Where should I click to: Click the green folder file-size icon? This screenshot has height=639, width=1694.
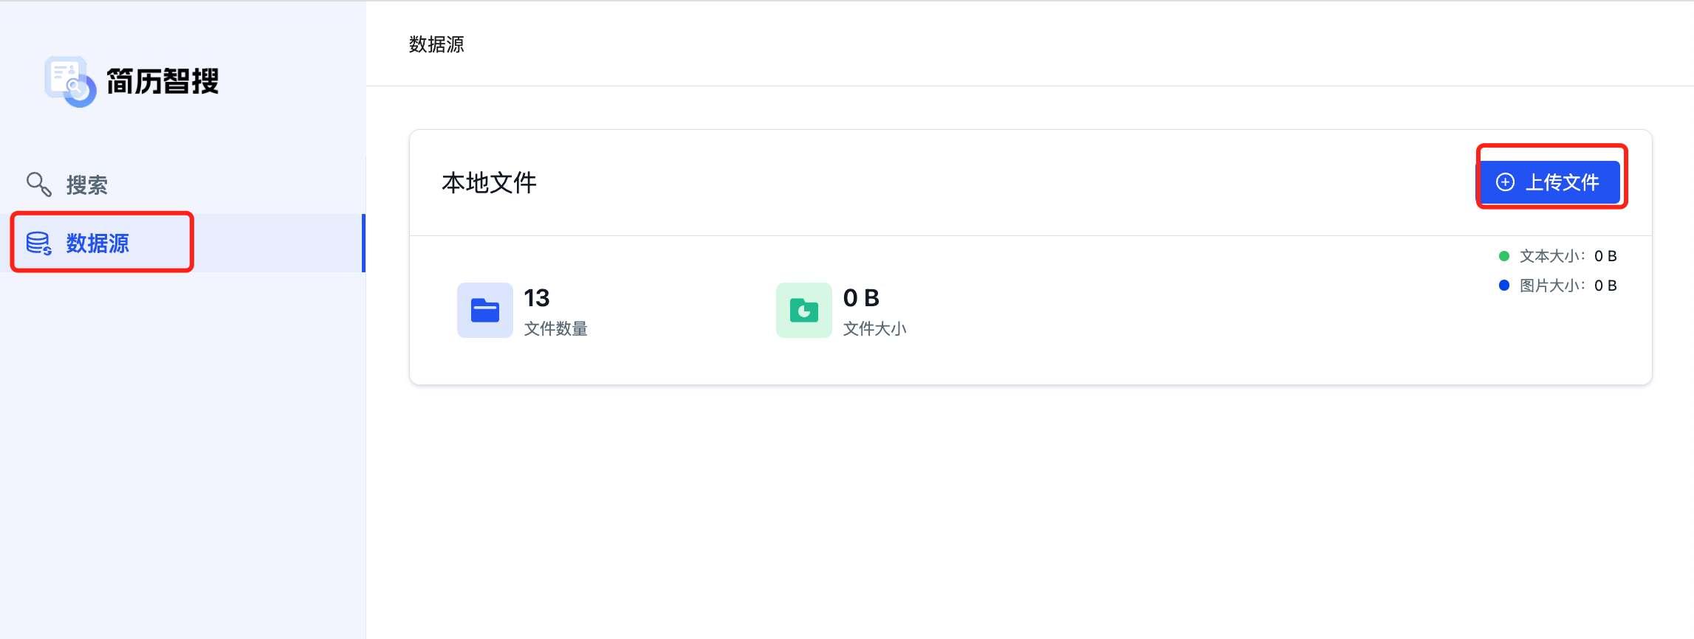tap(803, 310)
